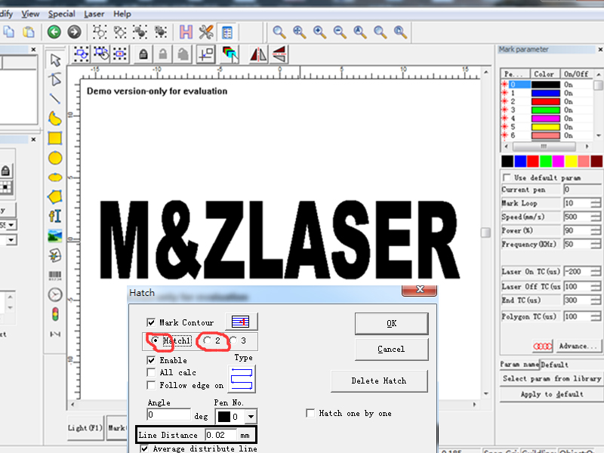Viewport: 604px width, 453px height.
Task: Enable the Follow edge on checkbox
Action: pyautogui.click(x=151, y=385)
